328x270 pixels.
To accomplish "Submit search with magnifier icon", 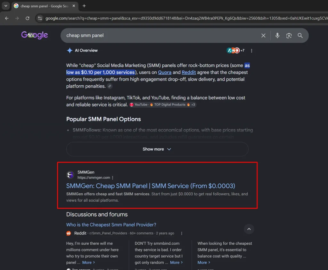I will [x=300, y=35].
